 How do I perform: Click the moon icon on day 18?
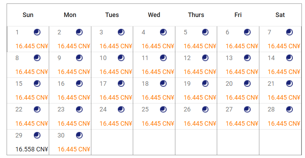[163, 84]
